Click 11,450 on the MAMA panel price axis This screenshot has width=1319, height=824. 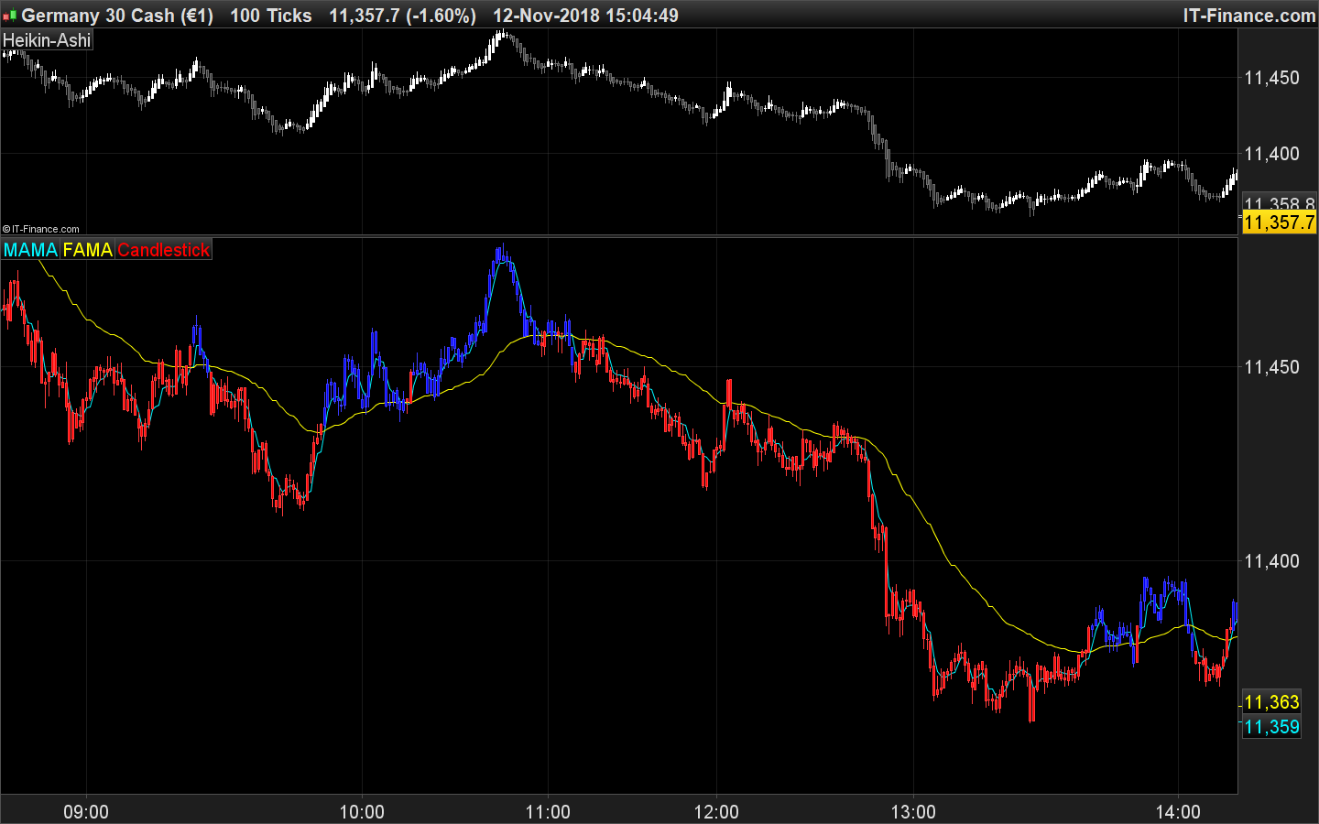[x=1271, y=367]
